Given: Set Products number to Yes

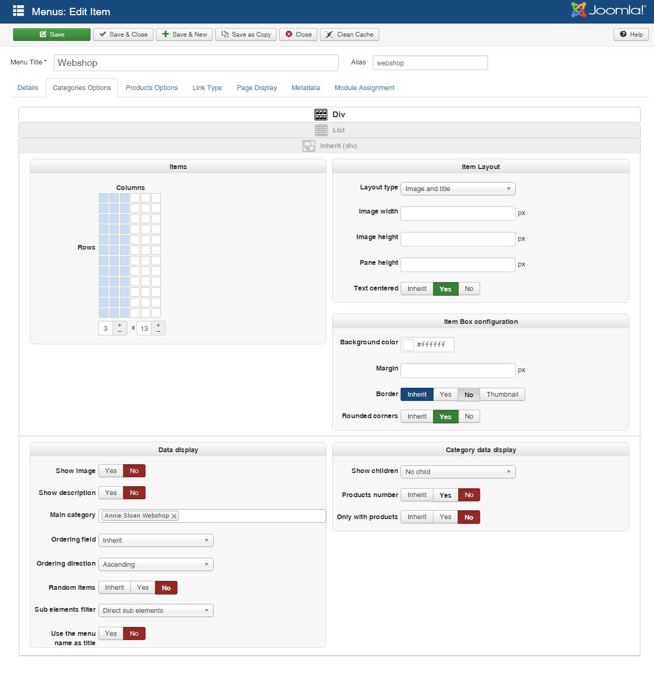Looking at the screenshot, I should coord(446,495).
